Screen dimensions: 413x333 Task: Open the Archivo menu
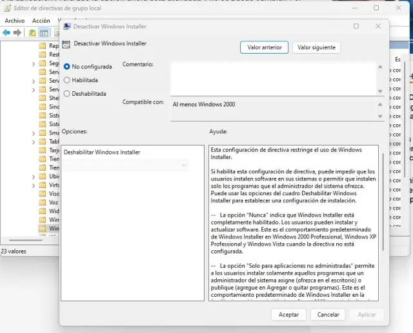[x=14, y=21]
